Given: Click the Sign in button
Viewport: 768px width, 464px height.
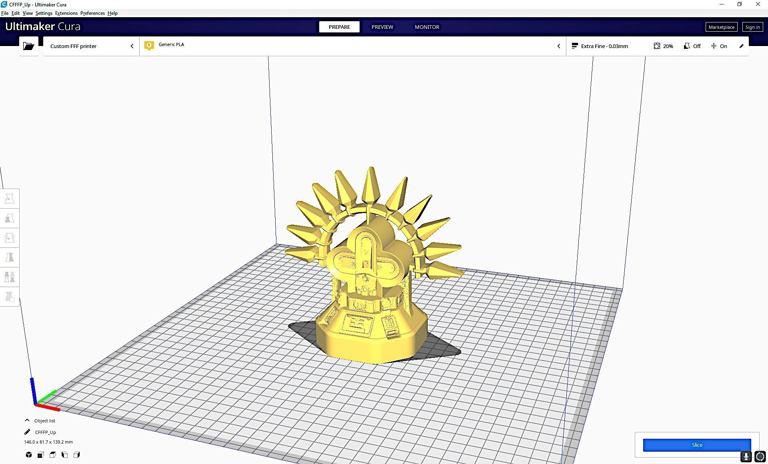Looking at the screenshot, I should click(x=752, y=27).
